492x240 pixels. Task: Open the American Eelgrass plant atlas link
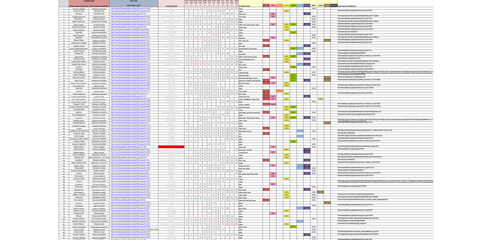[130, 9]
